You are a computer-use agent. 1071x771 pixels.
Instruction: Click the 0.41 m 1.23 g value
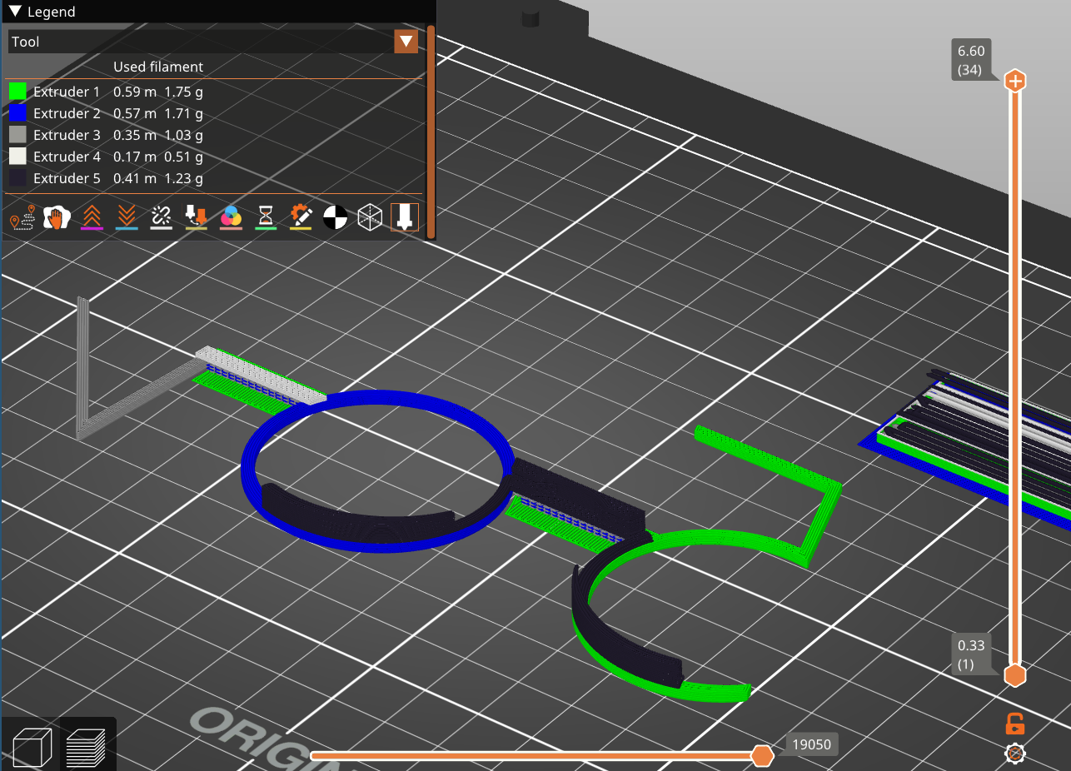coord(158,178)
